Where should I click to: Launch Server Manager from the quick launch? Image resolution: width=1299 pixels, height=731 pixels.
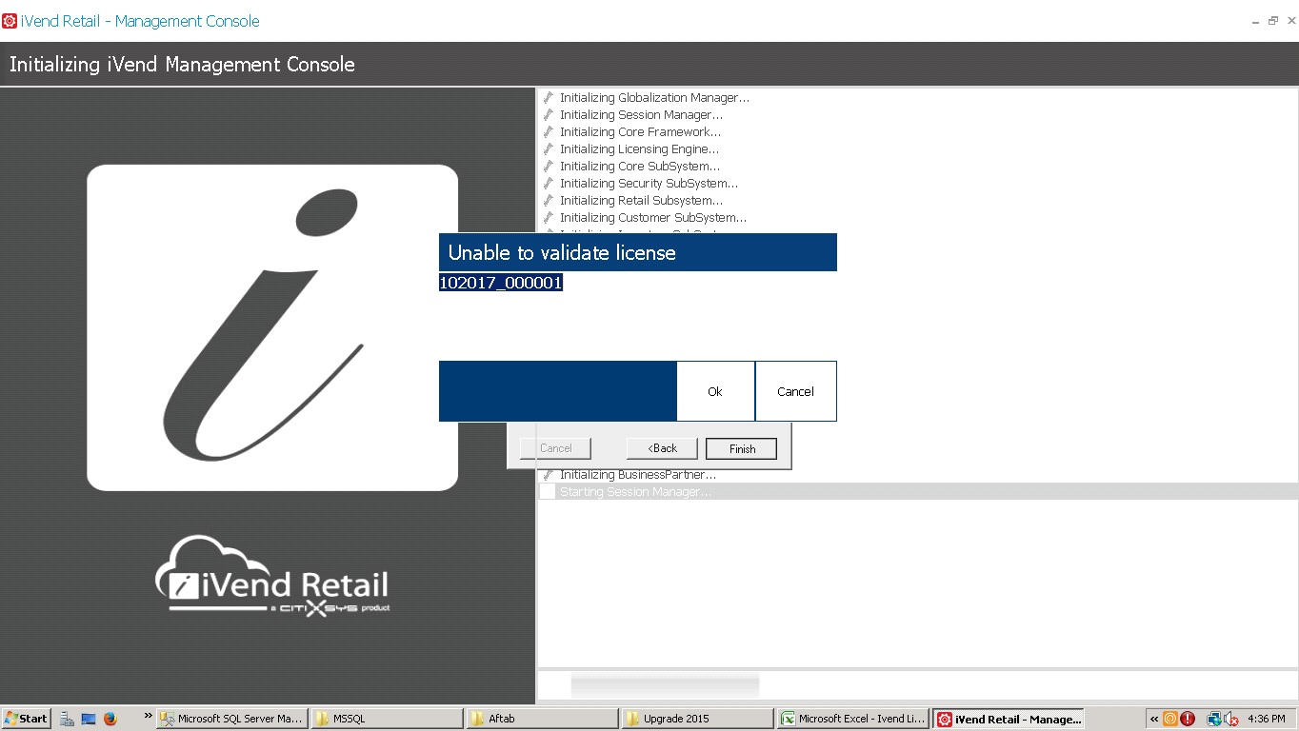click(67, 719)
